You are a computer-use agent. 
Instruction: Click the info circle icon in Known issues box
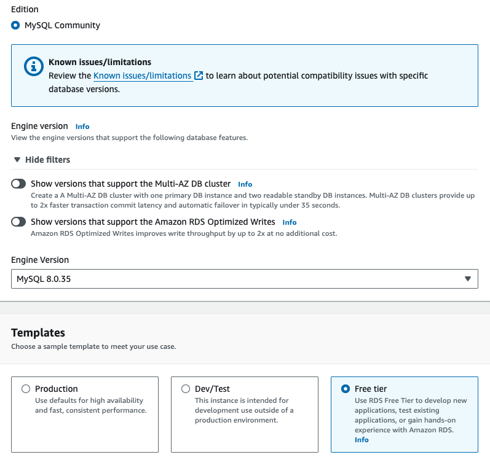click(x=33, y=66)
